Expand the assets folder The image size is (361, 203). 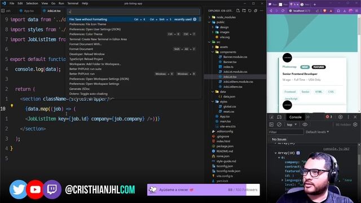click(213, 47)
